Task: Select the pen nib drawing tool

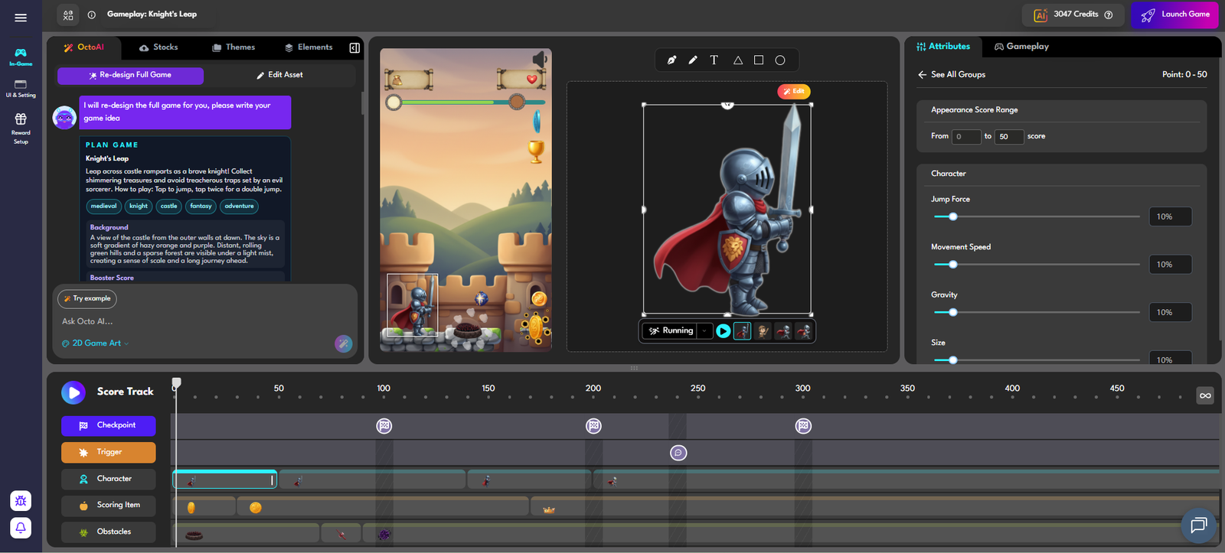Action: point(671,60)
